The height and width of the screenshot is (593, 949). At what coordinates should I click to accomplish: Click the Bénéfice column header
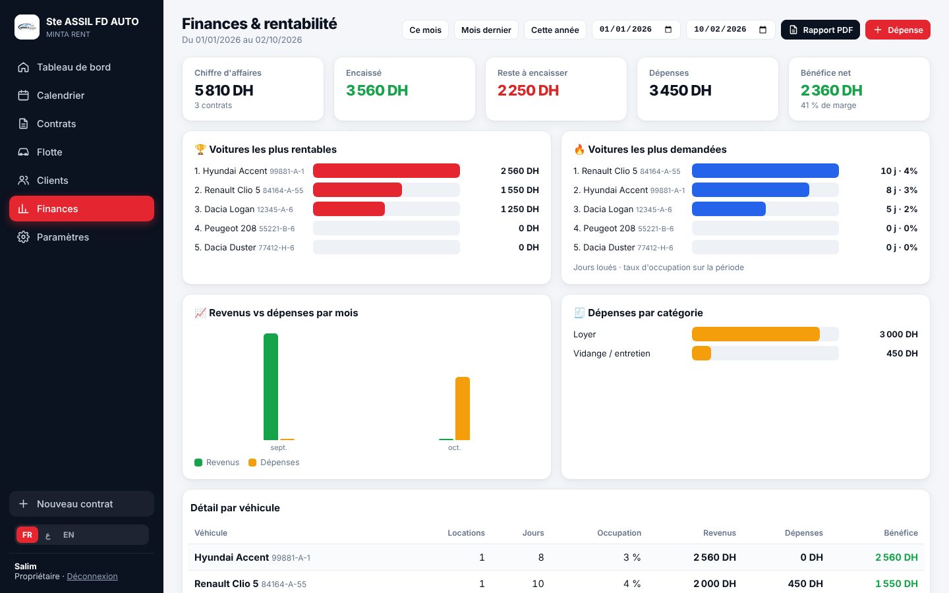click(x=901, y=533)
